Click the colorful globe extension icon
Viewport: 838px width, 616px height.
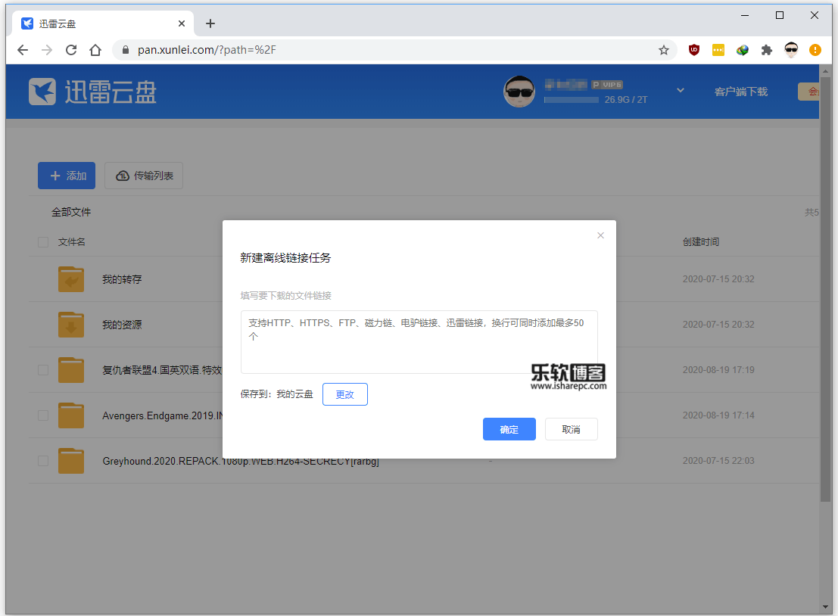743,50
